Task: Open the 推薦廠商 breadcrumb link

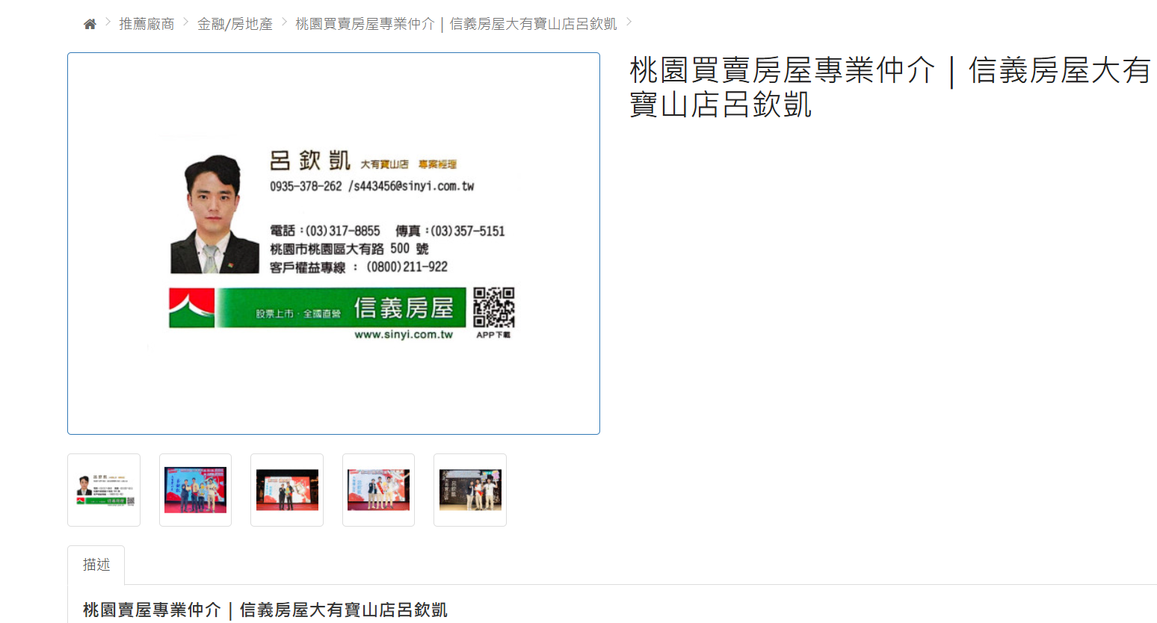Action: [146, 24]
